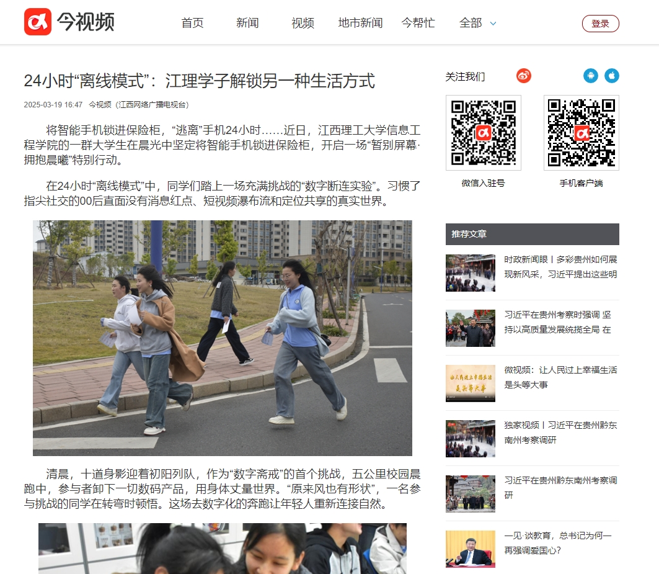Click thumbnail for 习近平在贵州考察时强调 article
The image size is (659, 574).
[x=471, y=328]
